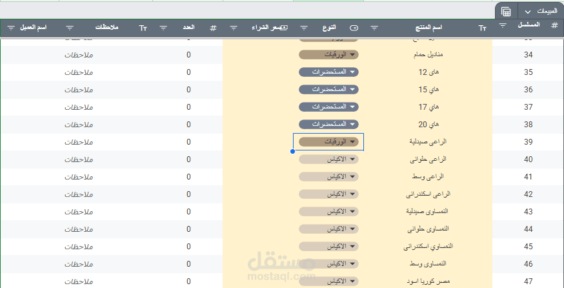Click currency type icon of سعر الشراء column

coord(284,28)
